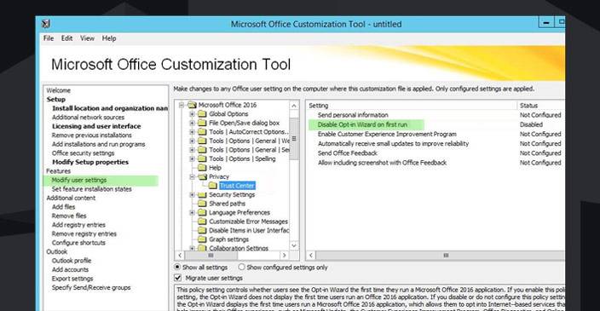
Task: Open Install location and organization name
Action: coord(110,108)
